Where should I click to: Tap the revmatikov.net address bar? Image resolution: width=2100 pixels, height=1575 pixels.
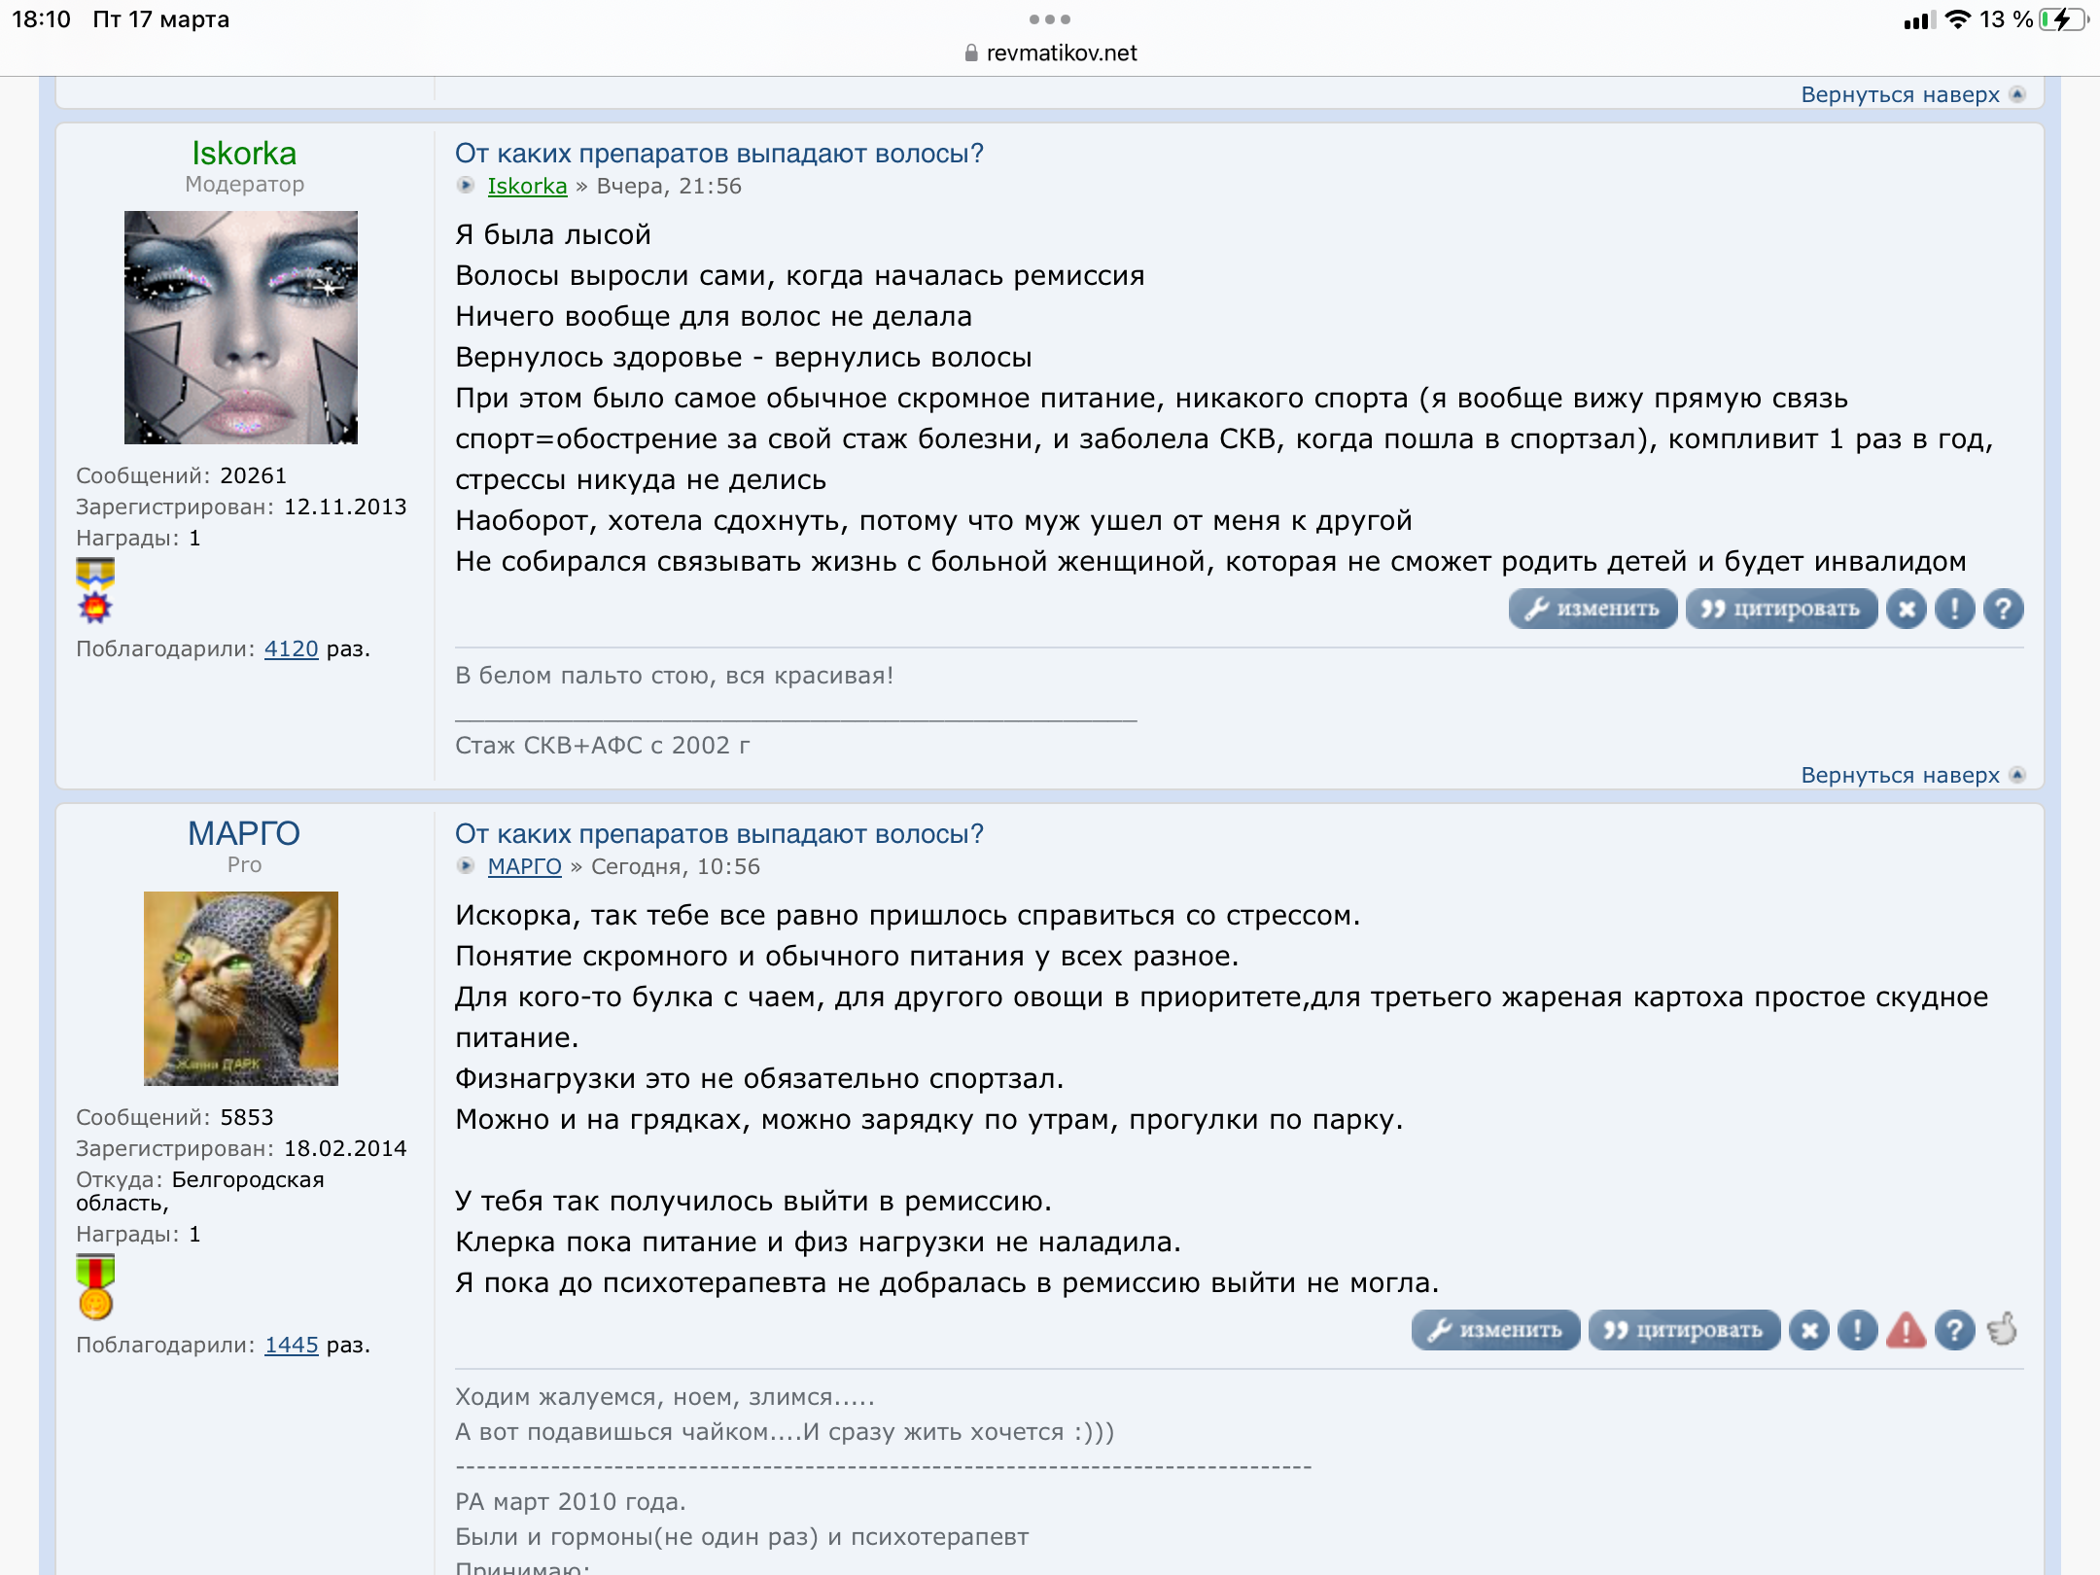(x=1050, y=52)
